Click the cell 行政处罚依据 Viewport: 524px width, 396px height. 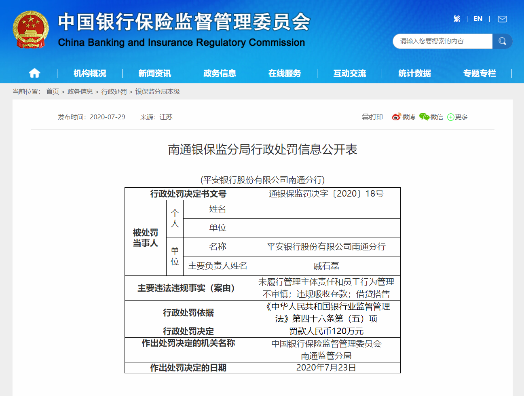(x=188, y=313)
